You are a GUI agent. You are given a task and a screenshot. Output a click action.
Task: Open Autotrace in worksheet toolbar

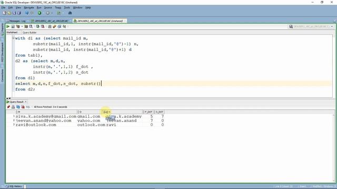click(26, 27)
